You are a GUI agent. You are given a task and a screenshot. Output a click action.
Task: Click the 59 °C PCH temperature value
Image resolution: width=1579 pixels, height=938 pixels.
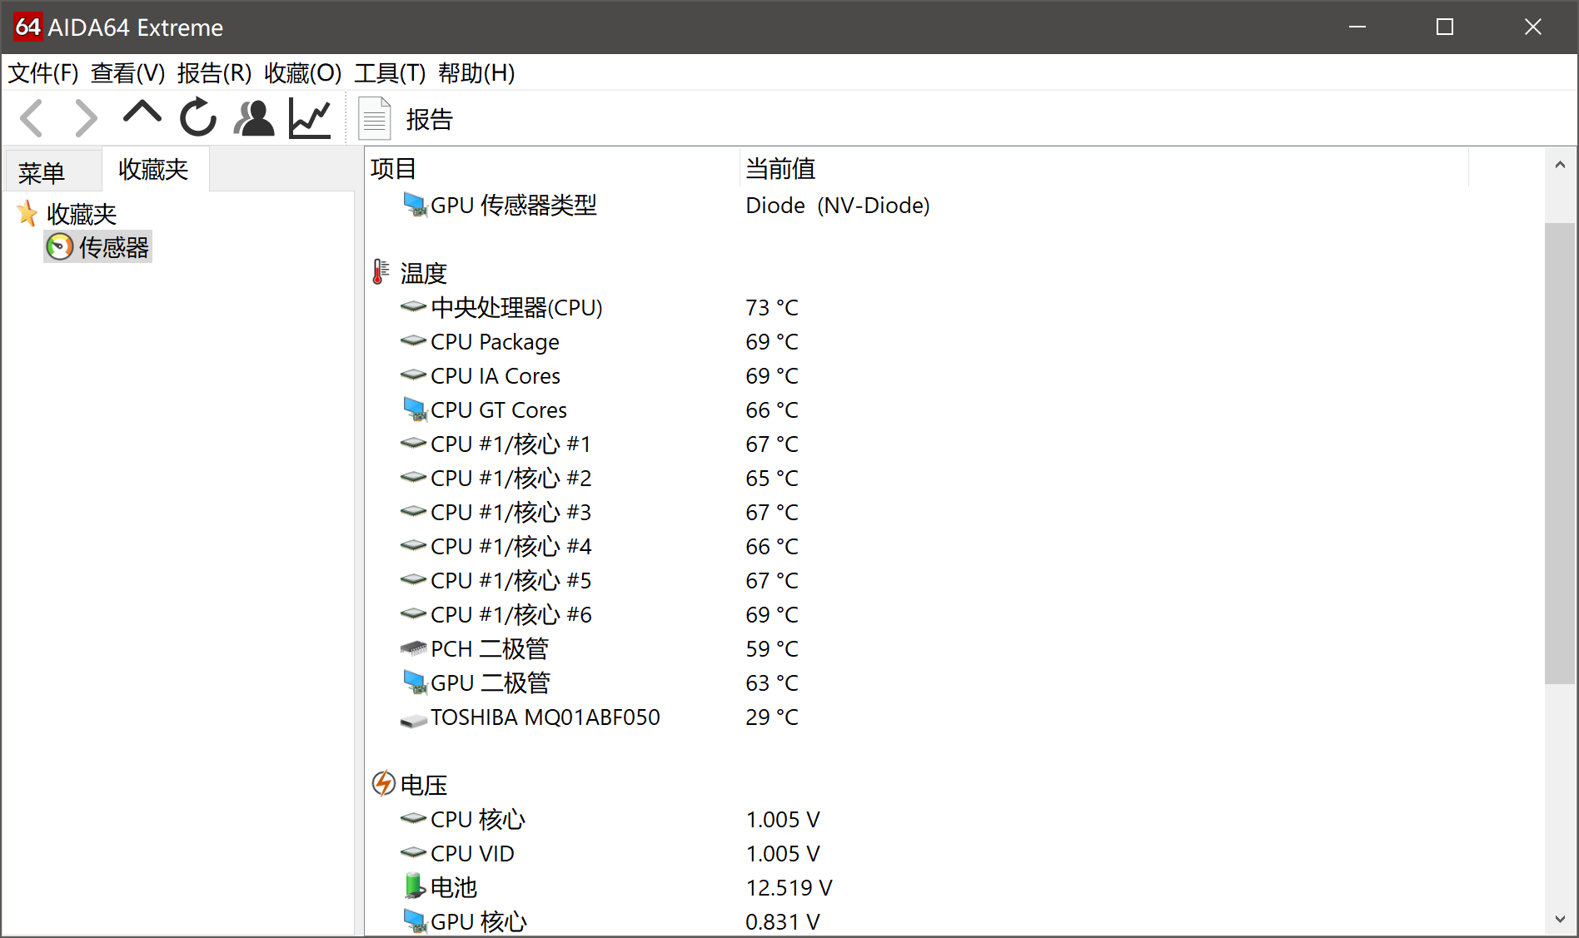pos(772,648)
